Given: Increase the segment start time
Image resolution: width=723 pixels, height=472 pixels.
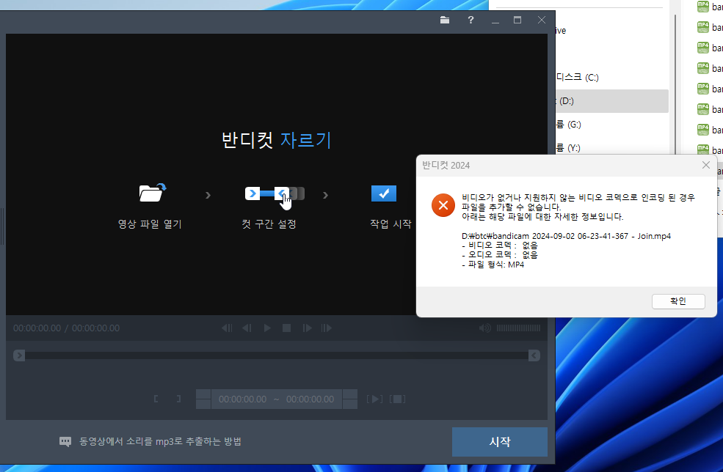Looking at the screenshot, I should pyautogui.click(x=203, y=394).
